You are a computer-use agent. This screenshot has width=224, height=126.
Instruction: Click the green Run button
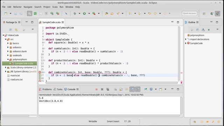[84, 13]
